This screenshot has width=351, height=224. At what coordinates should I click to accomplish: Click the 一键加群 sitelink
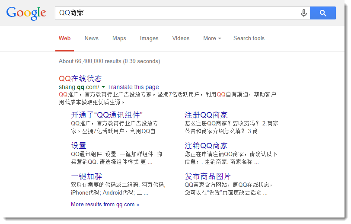coord(86,176)
